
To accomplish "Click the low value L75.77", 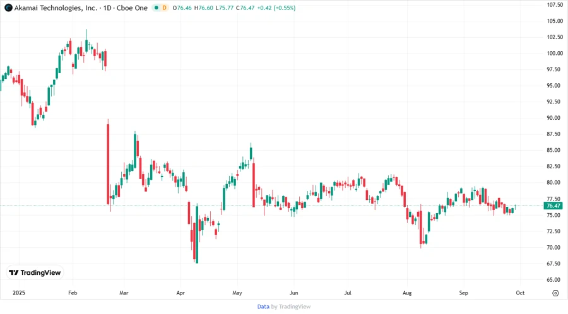I will pos(225,8).
